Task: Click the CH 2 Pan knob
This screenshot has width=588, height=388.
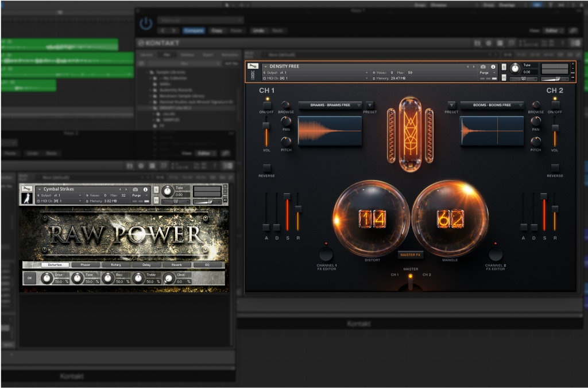Action: tap(536, 122)
